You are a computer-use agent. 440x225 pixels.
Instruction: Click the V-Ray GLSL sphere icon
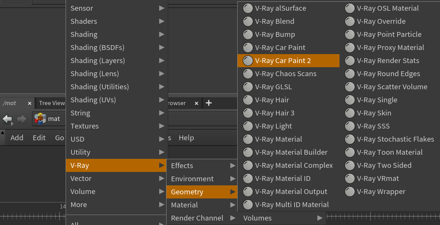click(248, 87)
